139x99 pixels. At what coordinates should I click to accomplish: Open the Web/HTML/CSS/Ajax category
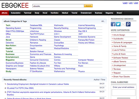click(15, 31)
